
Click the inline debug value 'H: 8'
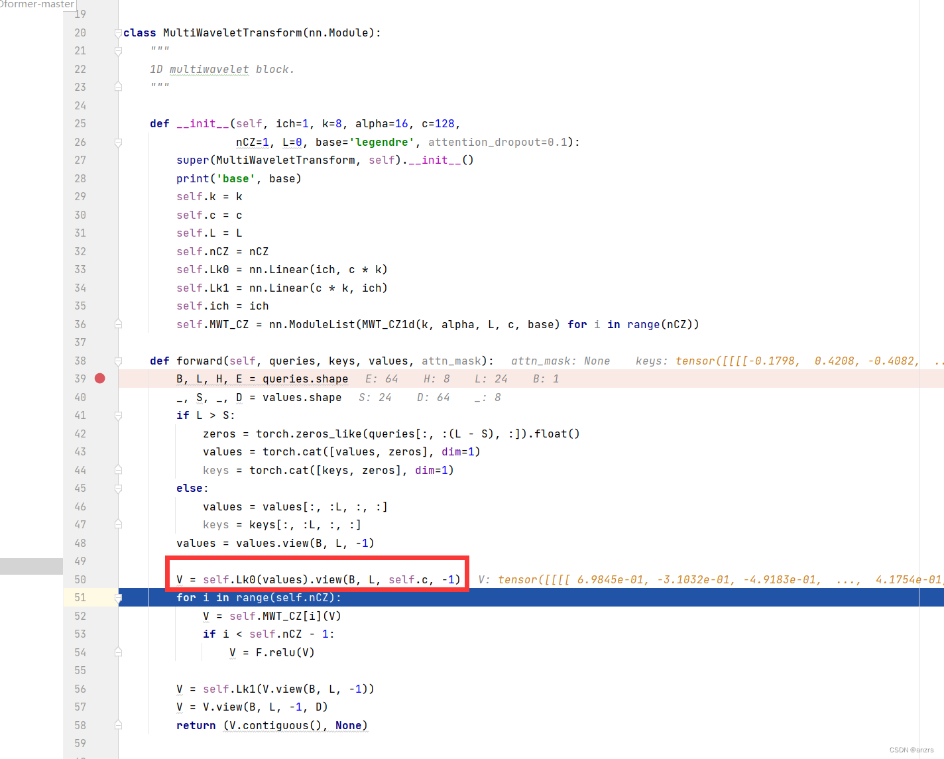pyautogui.click(x=437, y=379)
